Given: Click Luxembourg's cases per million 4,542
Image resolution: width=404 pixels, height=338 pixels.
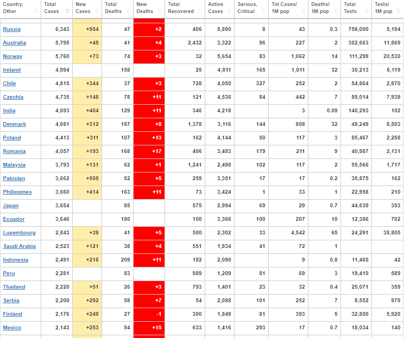Looking at the screenshot, I should click(x=298, y=233).
